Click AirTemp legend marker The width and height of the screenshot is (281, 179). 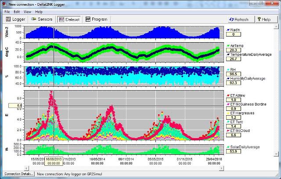pos(228,46)
